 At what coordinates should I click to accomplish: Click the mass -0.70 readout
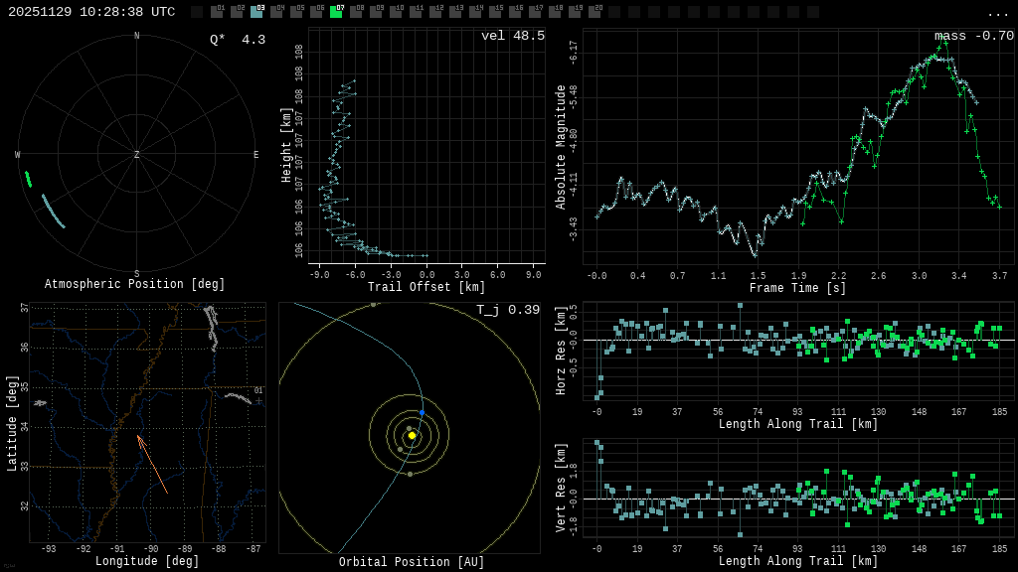[x=973, y=36]
